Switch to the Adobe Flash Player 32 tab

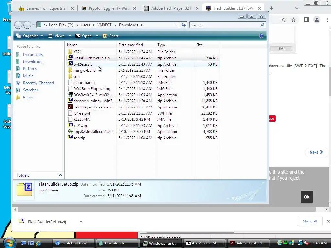point(171,8)
